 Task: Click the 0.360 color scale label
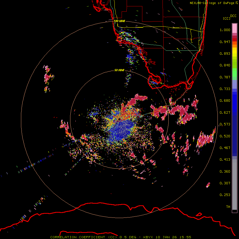click(x=225, y=172)
